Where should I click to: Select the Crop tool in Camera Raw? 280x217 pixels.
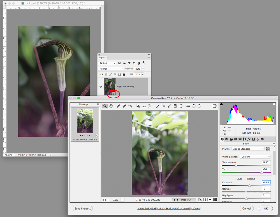pos(138,106)
